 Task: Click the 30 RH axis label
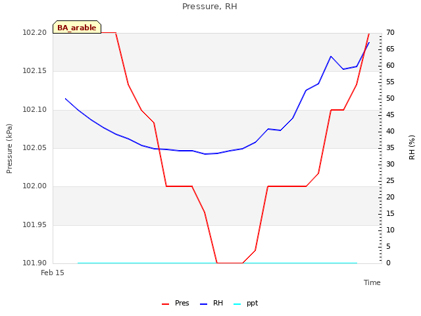(x=390, y=164)
